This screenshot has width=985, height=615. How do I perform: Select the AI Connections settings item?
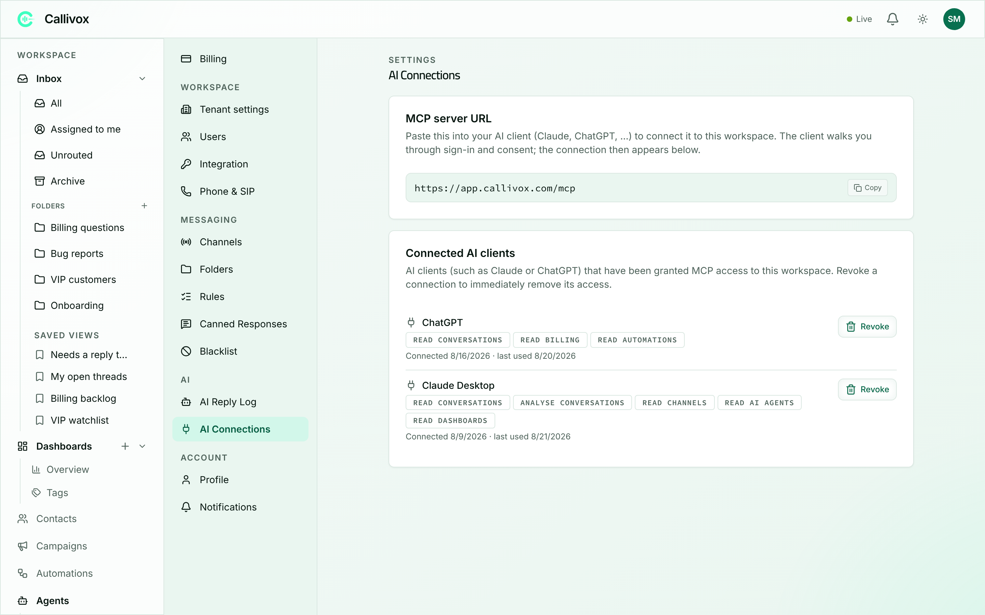pyautogui.click(x=240, y=429)
